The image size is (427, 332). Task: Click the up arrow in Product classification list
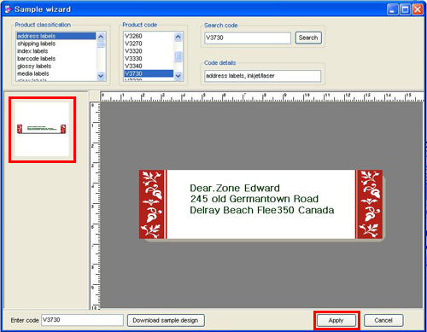[101, 37]
